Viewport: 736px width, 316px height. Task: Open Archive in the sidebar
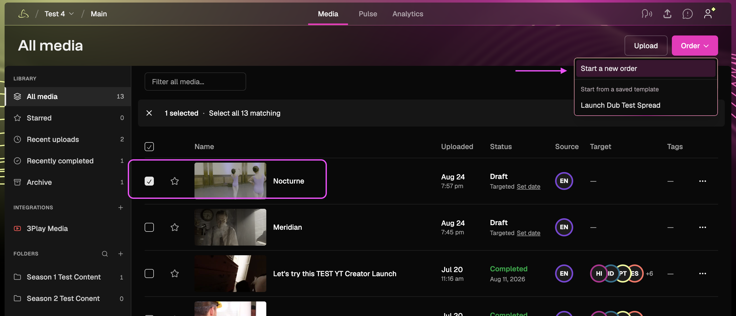click(68, 182)
